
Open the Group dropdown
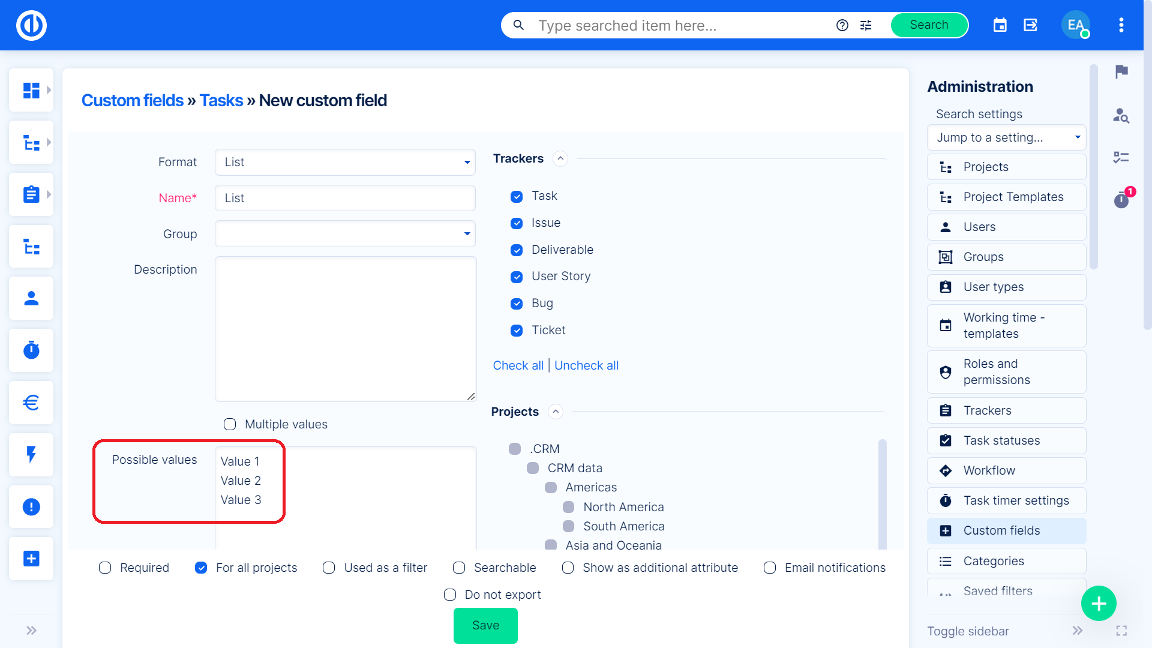click(x=345, y=234)
